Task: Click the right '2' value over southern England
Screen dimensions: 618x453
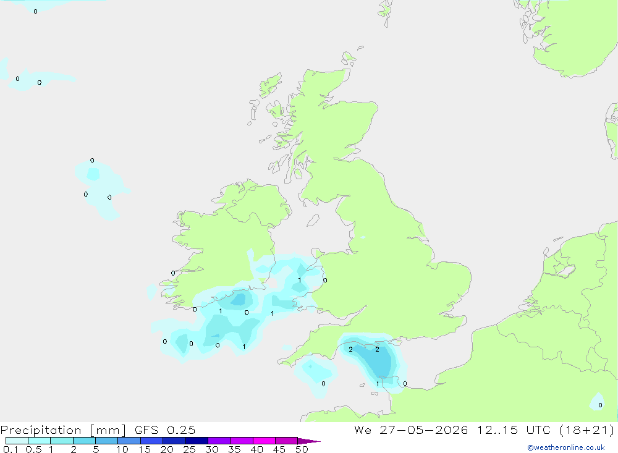Action: coord(377,349)
